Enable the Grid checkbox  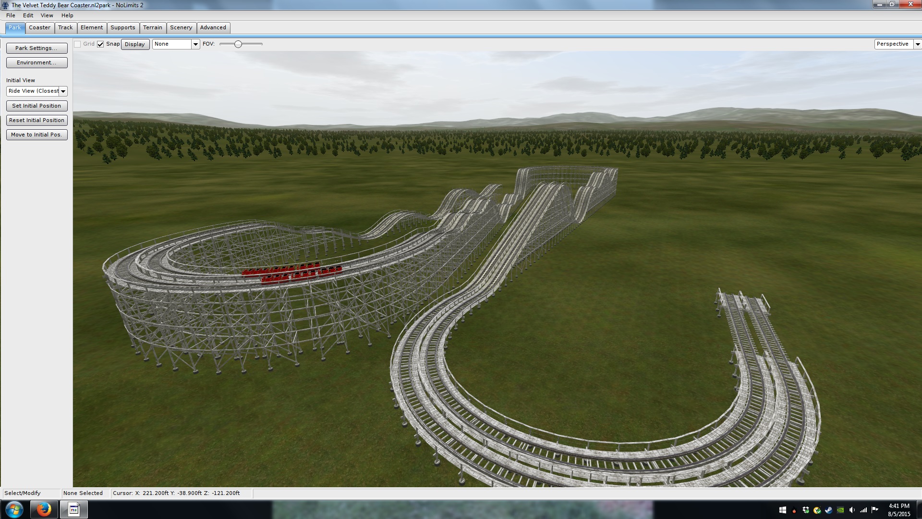click(x=77, y=44)
